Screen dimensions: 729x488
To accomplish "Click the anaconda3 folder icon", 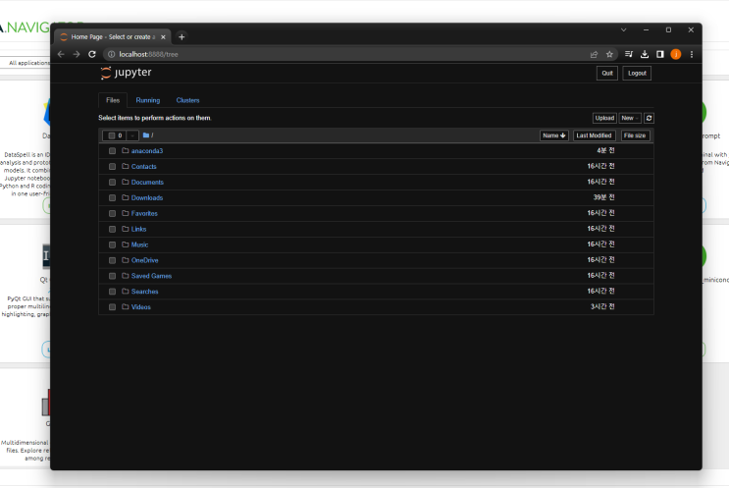I will [x=125, y=151].
